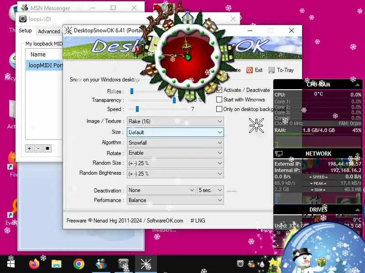Switch to loopMIDI in the taskbar

[x=123, y=264]
